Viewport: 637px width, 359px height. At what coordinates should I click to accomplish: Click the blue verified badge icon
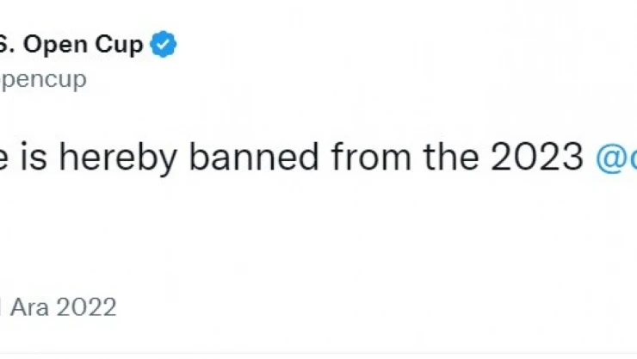point(164,45)
